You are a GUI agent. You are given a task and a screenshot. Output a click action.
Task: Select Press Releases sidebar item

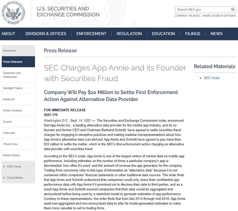[18, 62]
